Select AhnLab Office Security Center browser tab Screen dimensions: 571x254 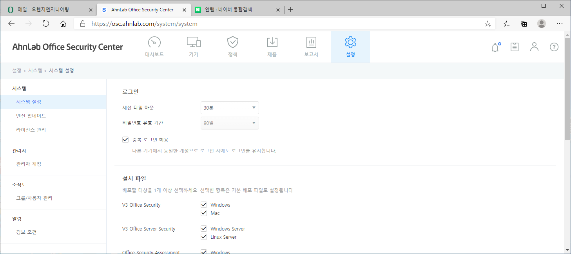pyautogui.click(x=144, y=10)
